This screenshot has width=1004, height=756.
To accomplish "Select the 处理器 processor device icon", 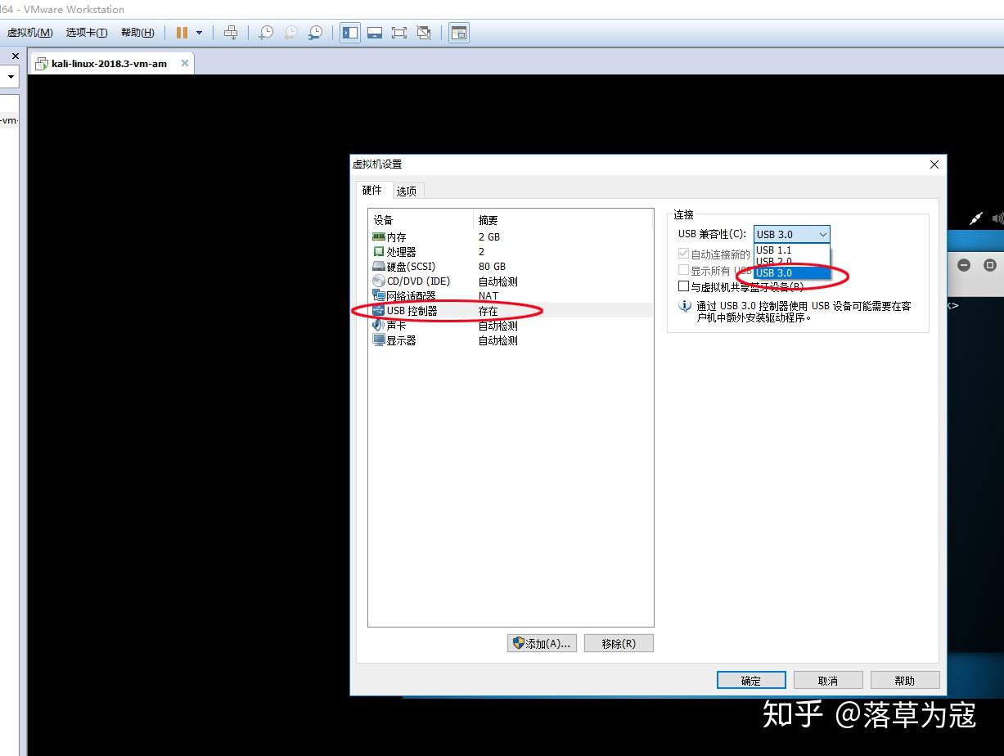I will [x=379, y=251].
